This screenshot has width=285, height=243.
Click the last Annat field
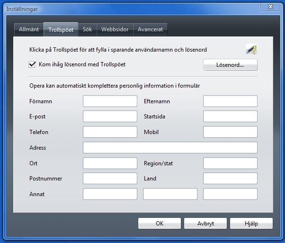(x=230, y=194)
